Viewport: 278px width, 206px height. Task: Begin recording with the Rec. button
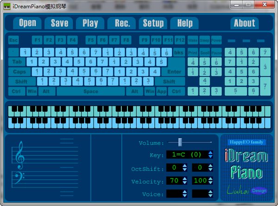[x=121, y=23]
